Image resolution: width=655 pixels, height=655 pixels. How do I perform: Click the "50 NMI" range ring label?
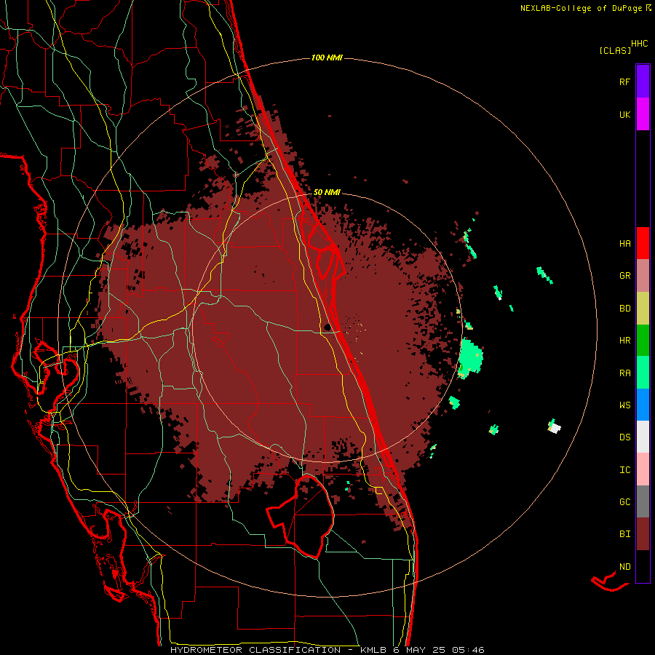tap(327, 193)
